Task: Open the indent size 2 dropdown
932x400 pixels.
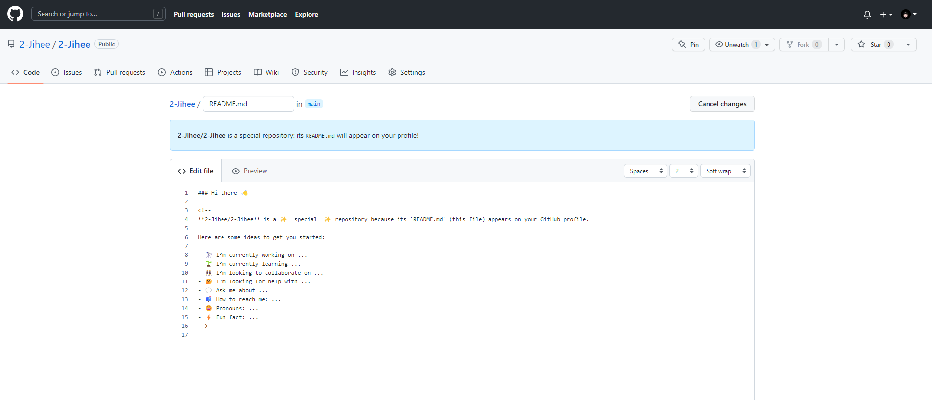Action: tap(684, 171)
